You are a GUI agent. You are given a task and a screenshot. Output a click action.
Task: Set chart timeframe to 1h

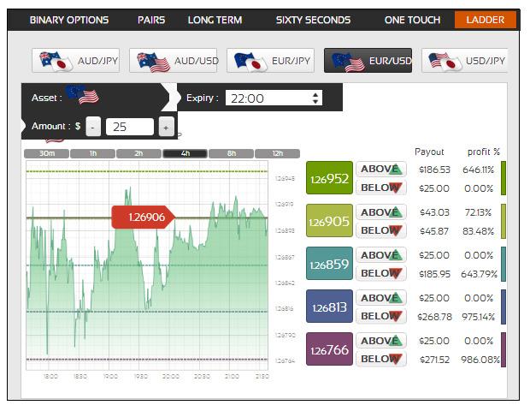[x=93, y=154]
